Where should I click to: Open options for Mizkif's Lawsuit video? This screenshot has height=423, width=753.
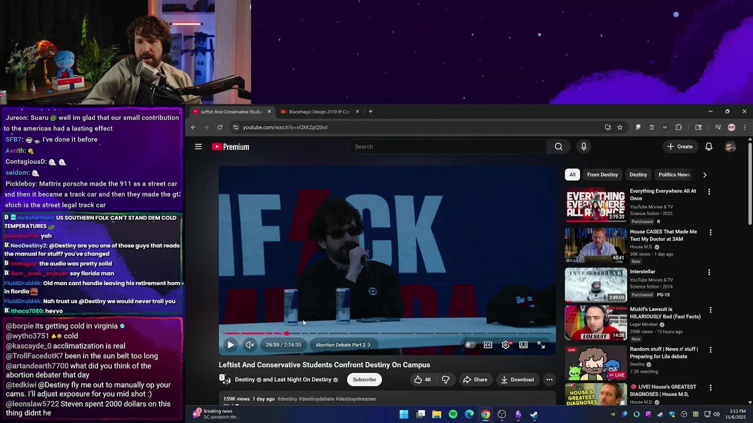[710, 310]
